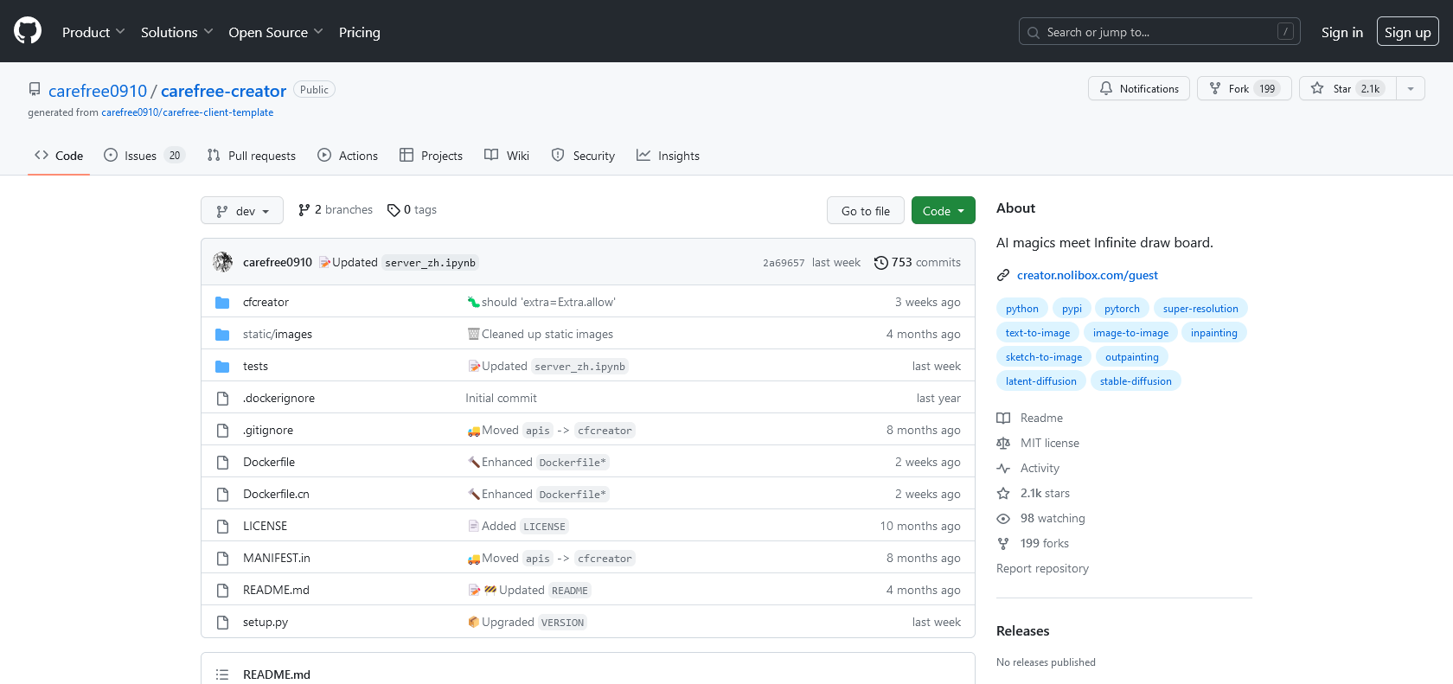The image size is (1453, 684).
Task: Open the setup.py file
Action: (x=266, y=622)
